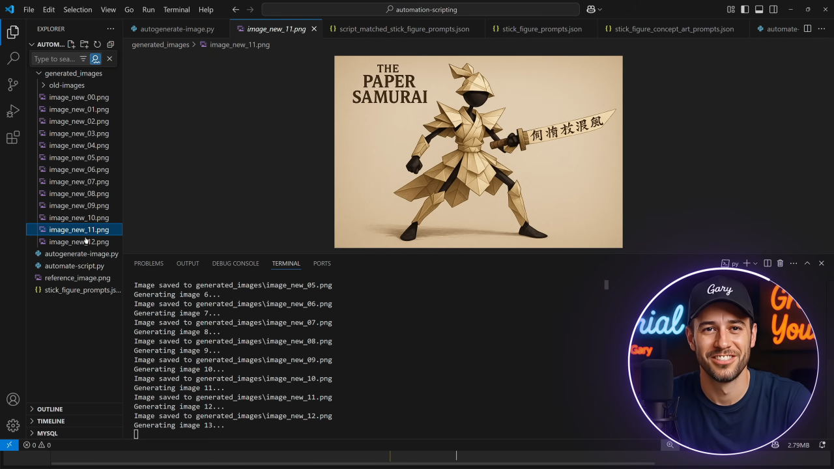Image resolution: width=834 pixels, height=469 pixels.
Task: Open reference_image.png in Explorer
Action: (x=78, y=278)
